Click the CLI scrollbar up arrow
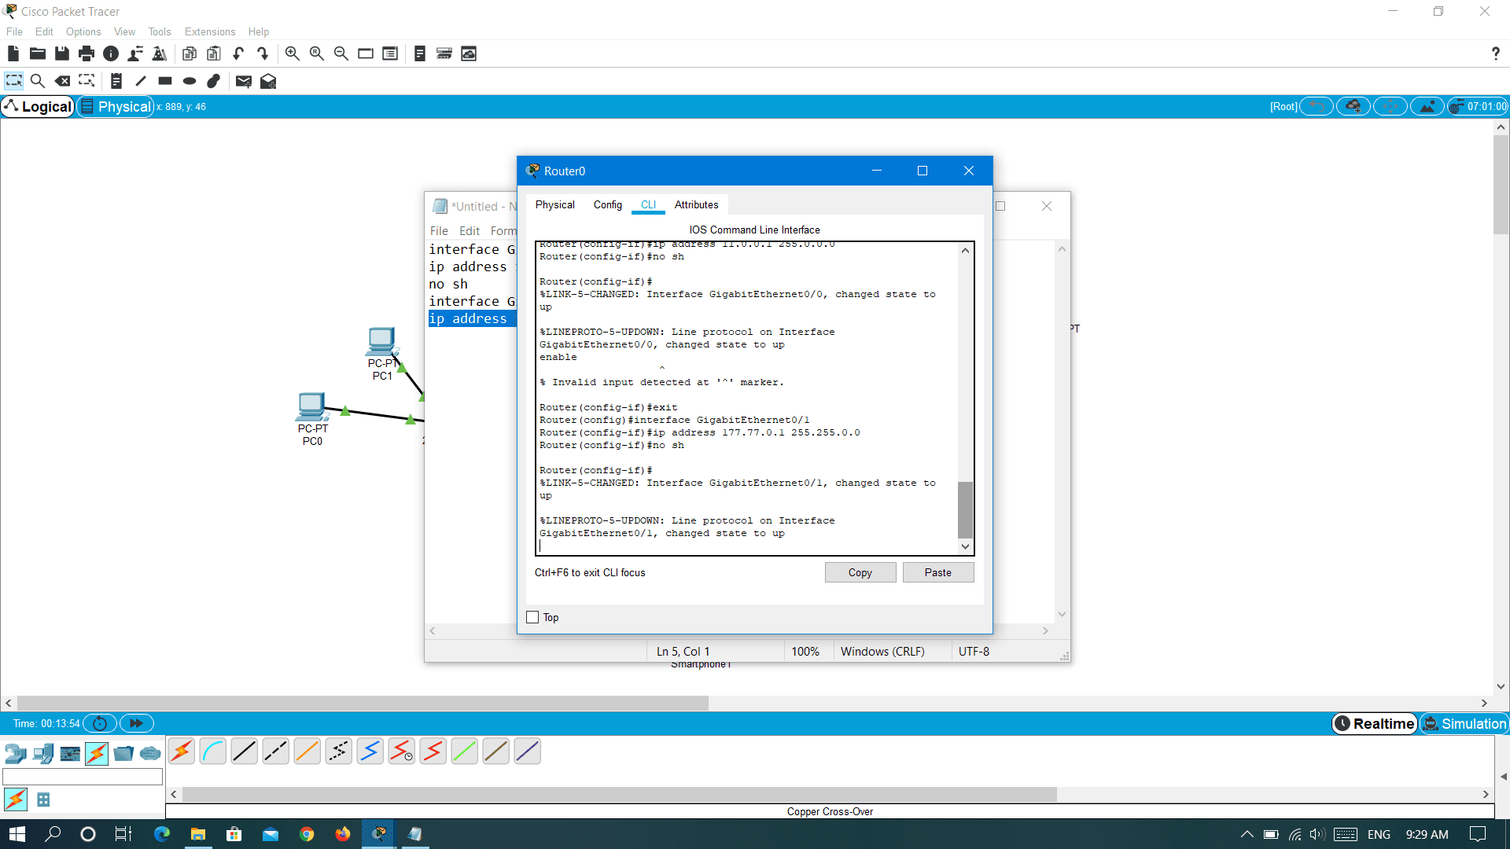Image resolution: width=1510 pixels, height=849 pixels. (965, 250)
